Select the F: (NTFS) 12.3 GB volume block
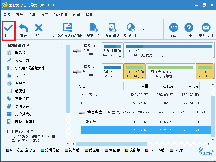The image size is (216, 162). coord(205,71)
